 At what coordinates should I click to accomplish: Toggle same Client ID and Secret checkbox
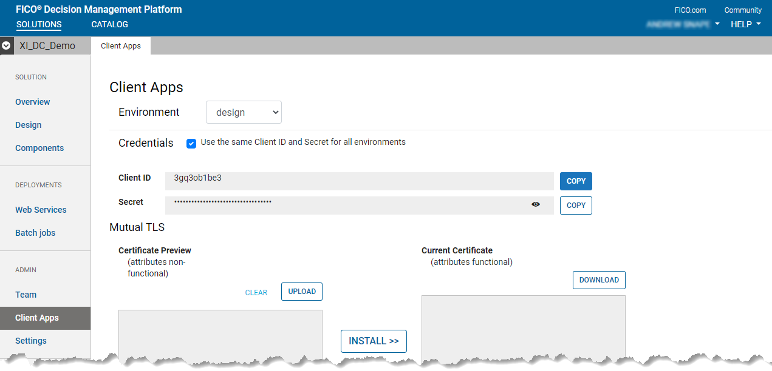point(191,143)
